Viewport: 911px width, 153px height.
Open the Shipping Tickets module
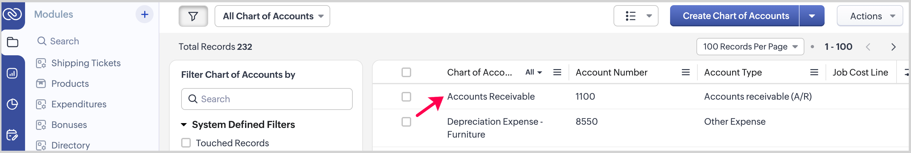(x=85, y=63)
